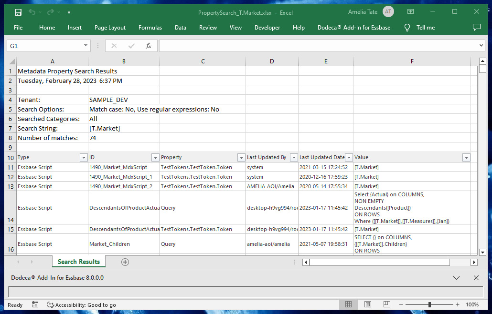Click next sheet navigation arrow
Viewport: 492px width, 314px height.
(32, 262)
